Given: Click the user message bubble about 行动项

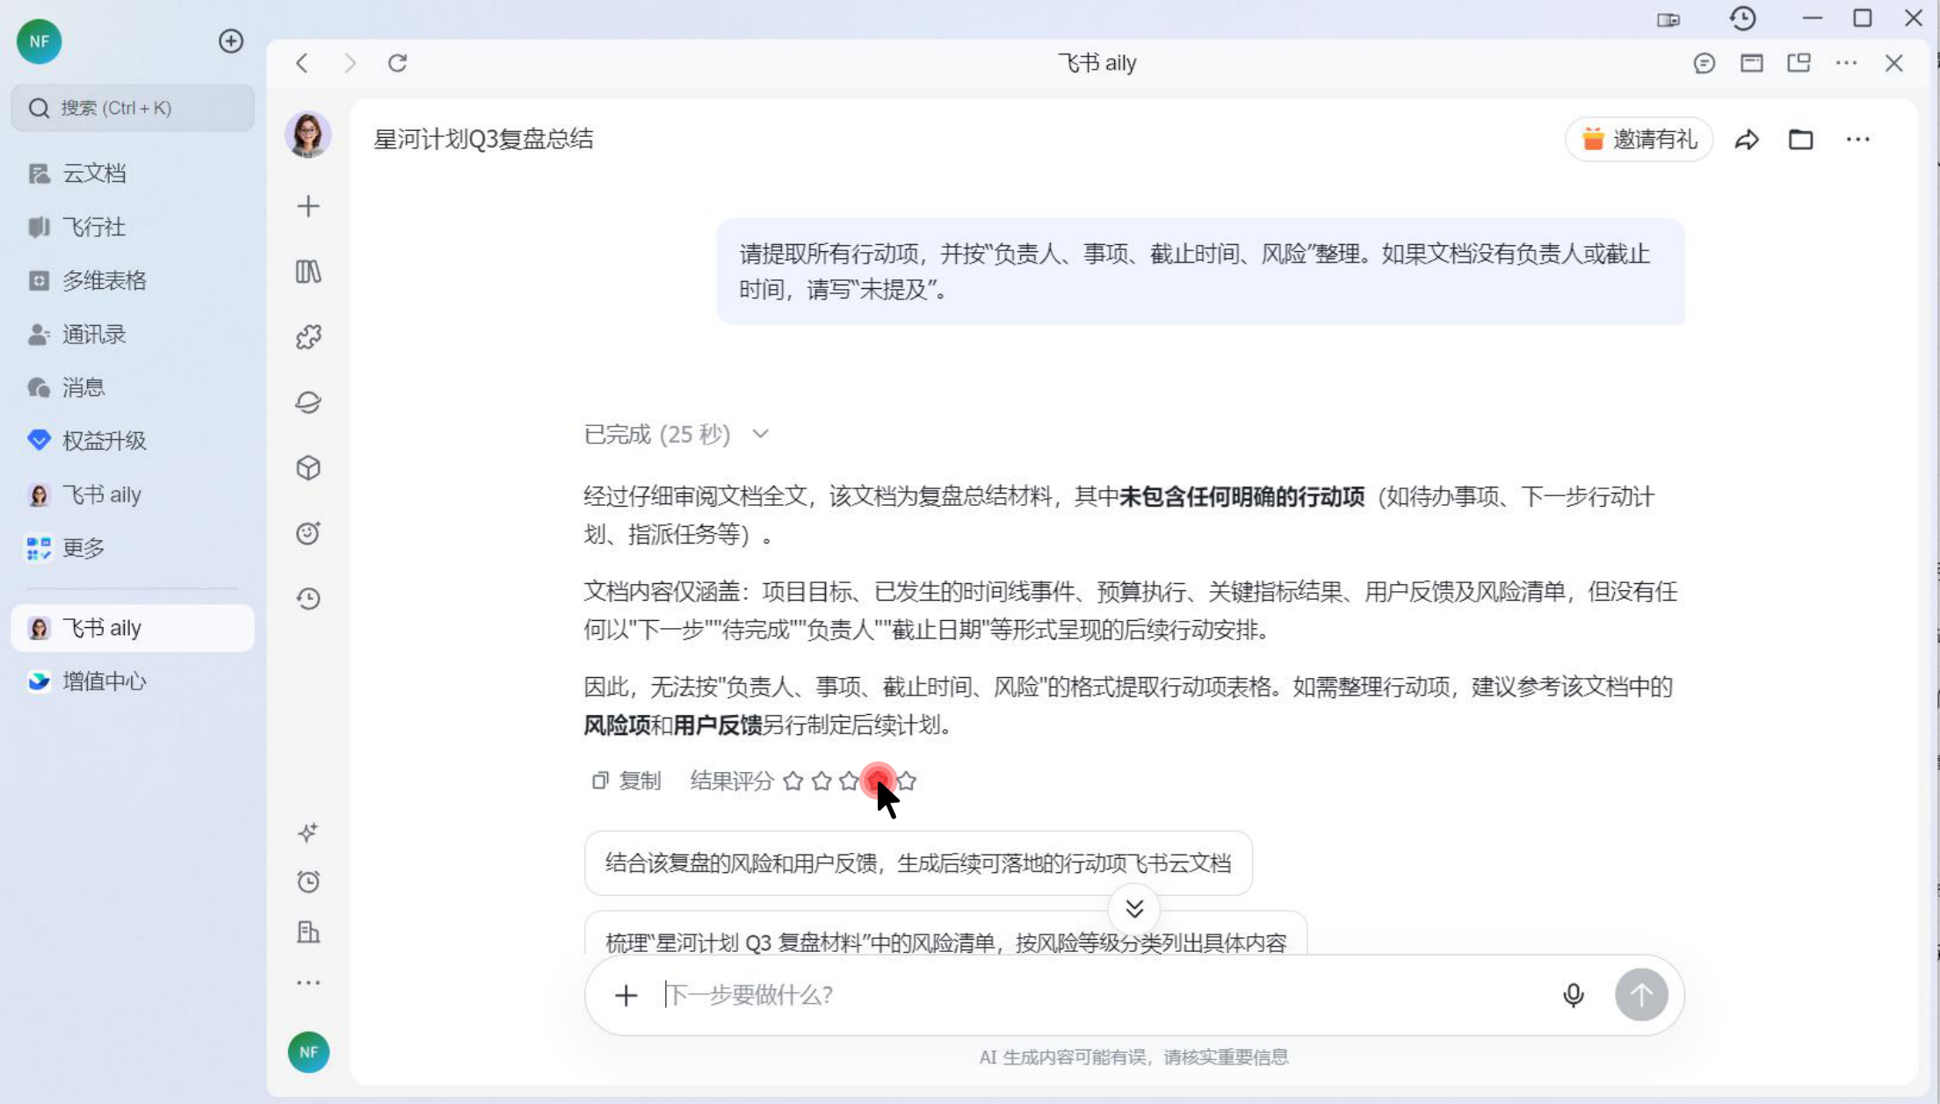Looking at the screenshot, I should (1200, 271).
